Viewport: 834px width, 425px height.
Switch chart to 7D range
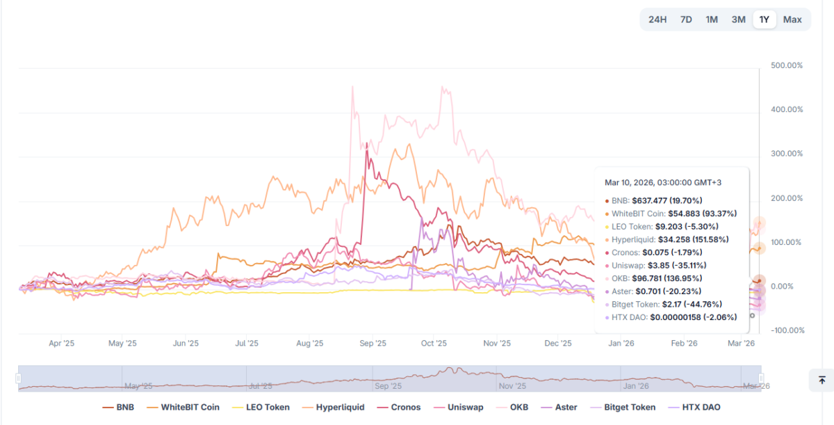click(686, 19)
